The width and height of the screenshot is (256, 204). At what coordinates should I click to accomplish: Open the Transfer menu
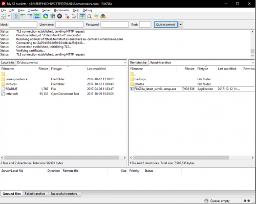[33, 10]
